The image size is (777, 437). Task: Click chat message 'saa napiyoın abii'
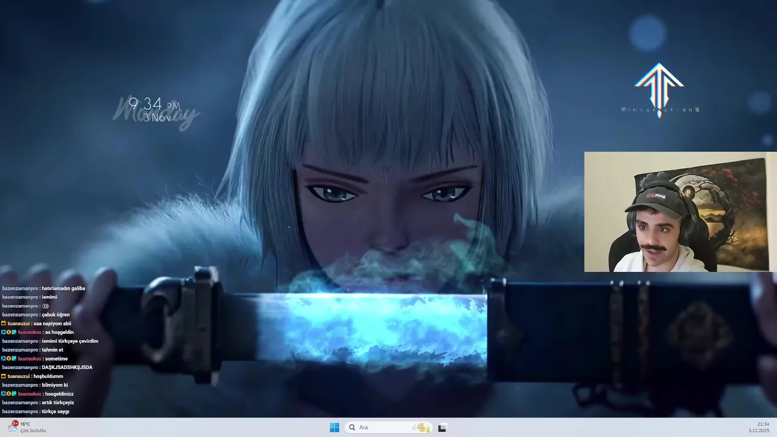click(52, 324)
